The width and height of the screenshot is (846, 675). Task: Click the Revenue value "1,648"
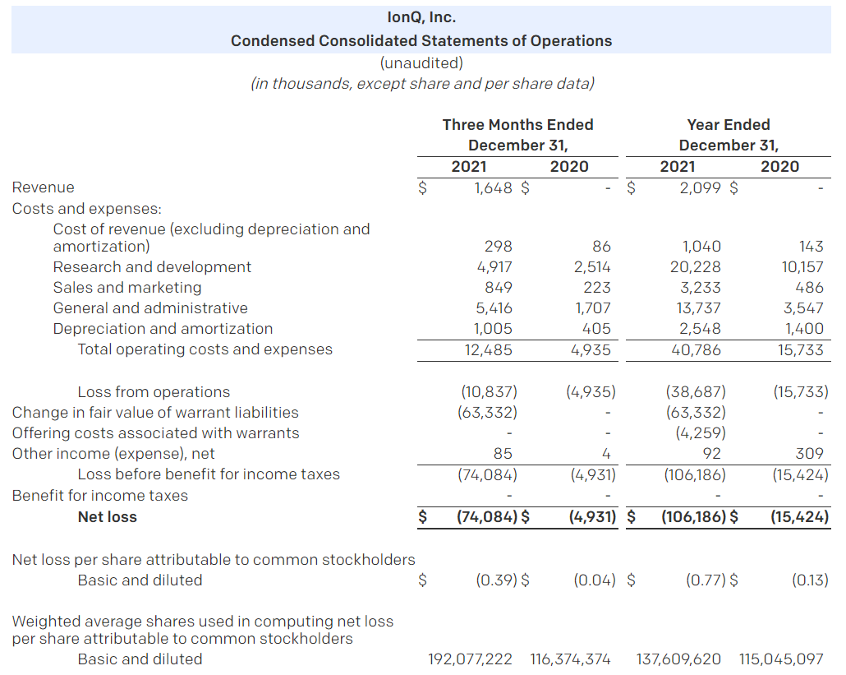coord(493,188)
